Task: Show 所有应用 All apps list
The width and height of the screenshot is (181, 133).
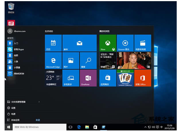Action: (x=13, y=120)
